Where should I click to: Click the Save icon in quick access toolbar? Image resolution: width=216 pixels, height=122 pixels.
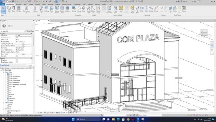tap(13, 1)
